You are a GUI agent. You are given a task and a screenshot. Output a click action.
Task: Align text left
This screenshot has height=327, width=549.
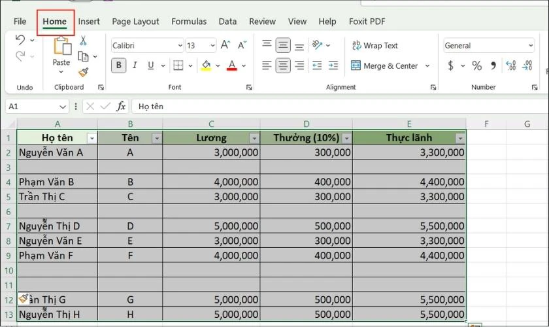267,65
